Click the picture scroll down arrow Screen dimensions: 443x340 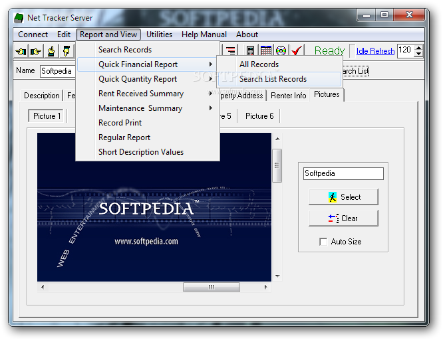coord(277,276)
